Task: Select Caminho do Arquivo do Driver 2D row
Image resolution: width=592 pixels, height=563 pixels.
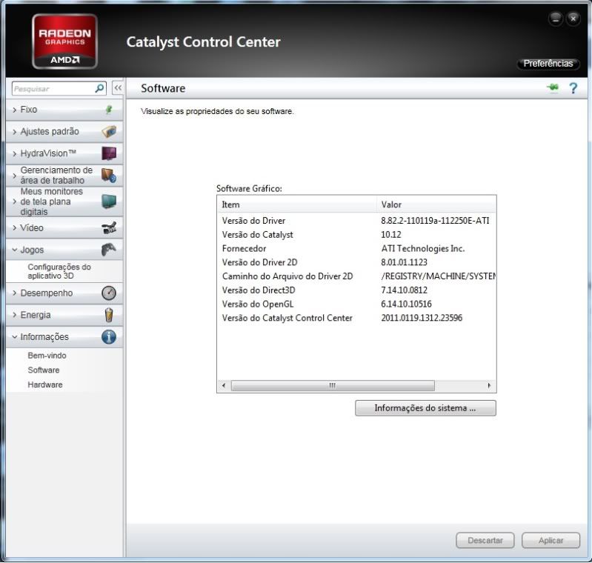Action: point(357,276)
